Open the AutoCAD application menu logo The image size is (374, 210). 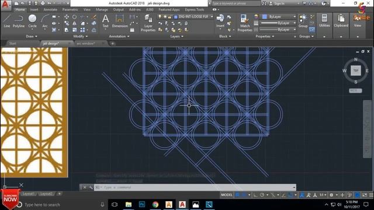[5, 5]
